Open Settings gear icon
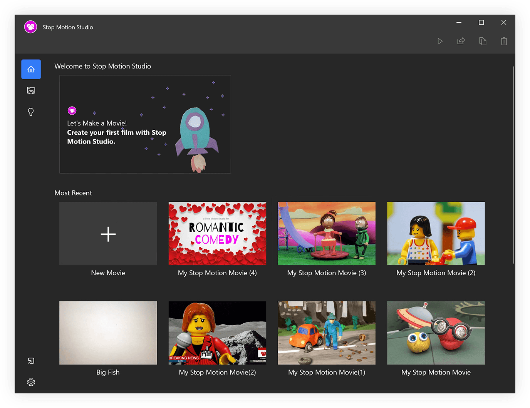 (x=31, y=382)
